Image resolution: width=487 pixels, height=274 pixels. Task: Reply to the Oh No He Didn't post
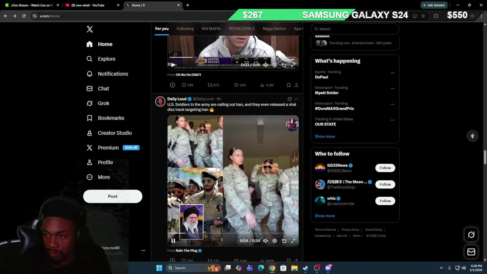coord(187,85)
